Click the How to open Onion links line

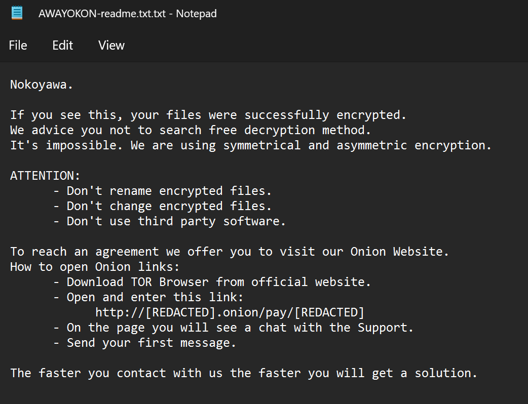(95, 267)
